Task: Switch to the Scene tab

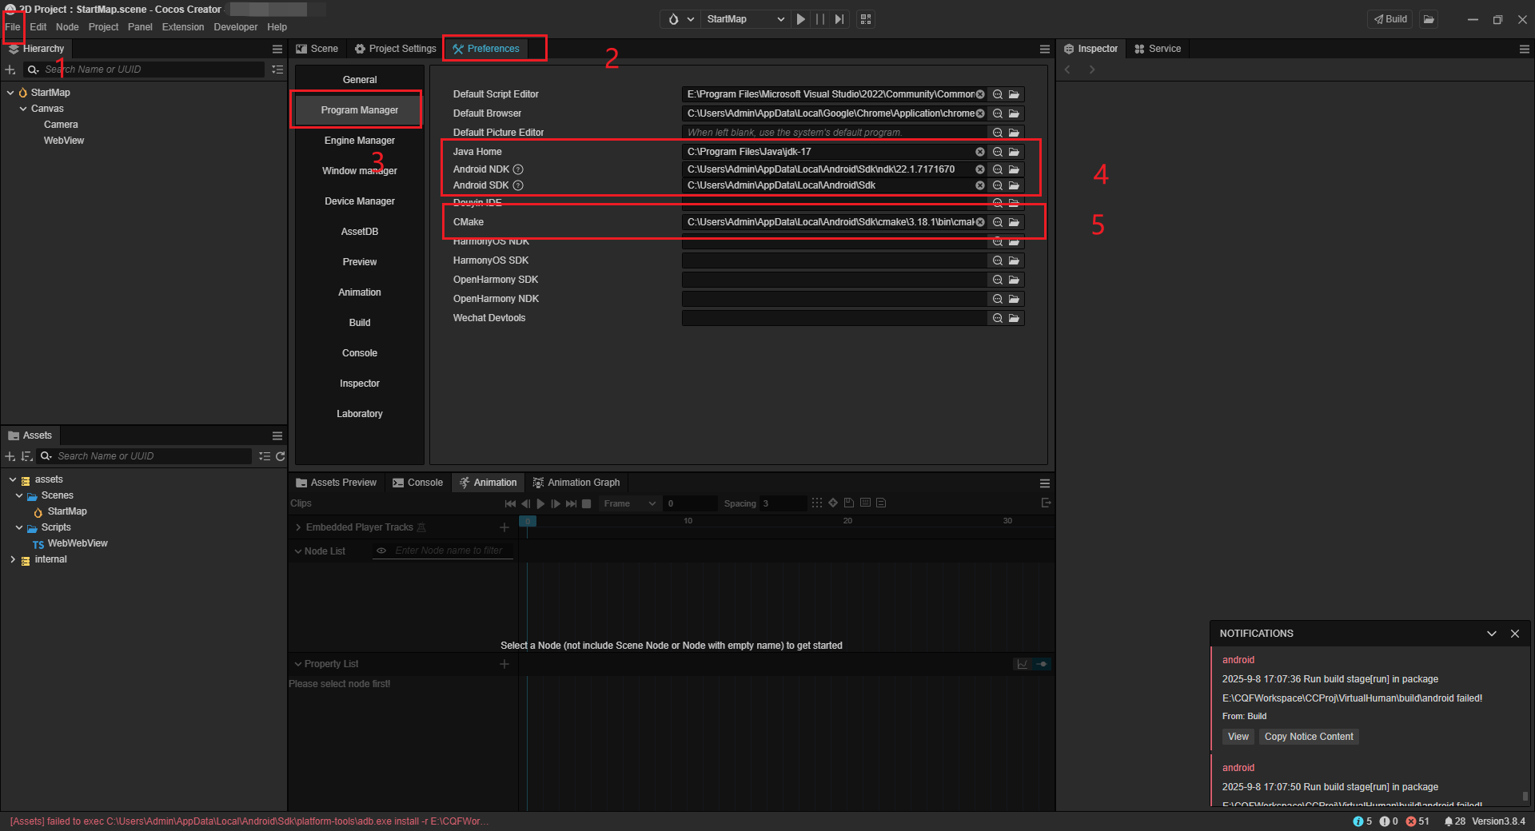Action: click(317, 49)
